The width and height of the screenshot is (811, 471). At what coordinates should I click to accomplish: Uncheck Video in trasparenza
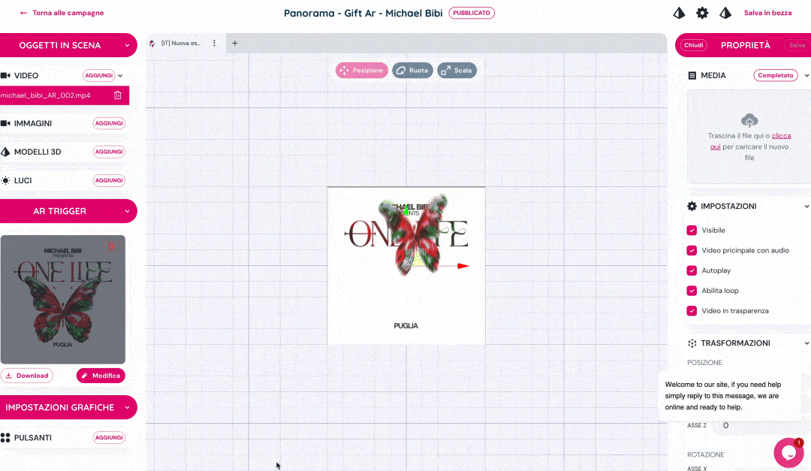click(x=692, y=310)
